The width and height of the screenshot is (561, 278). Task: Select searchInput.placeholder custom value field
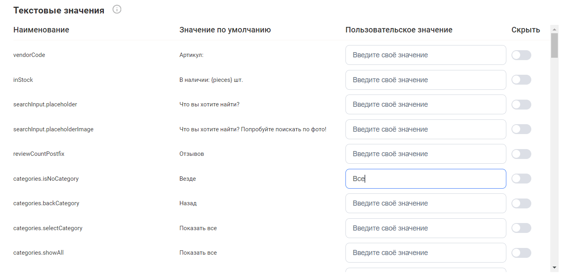[x=426, y=104]
